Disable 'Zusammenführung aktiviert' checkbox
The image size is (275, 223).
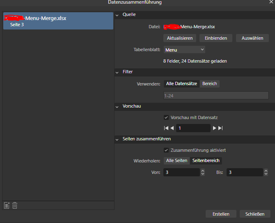point(166,150)
